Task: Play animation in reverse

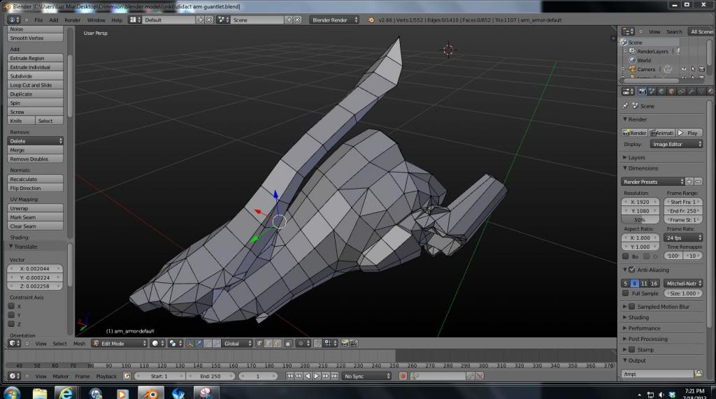Action: click(x=308, y=376)
